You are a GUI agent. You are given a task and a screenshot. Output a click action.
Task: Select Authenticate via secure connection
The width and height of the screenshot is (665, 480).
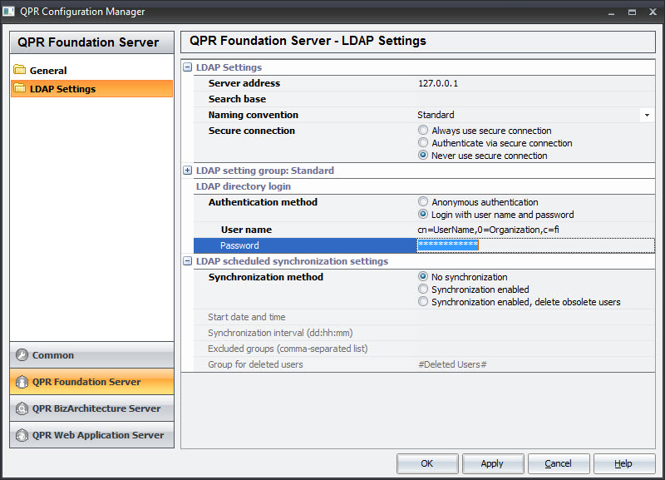(423, 142)
